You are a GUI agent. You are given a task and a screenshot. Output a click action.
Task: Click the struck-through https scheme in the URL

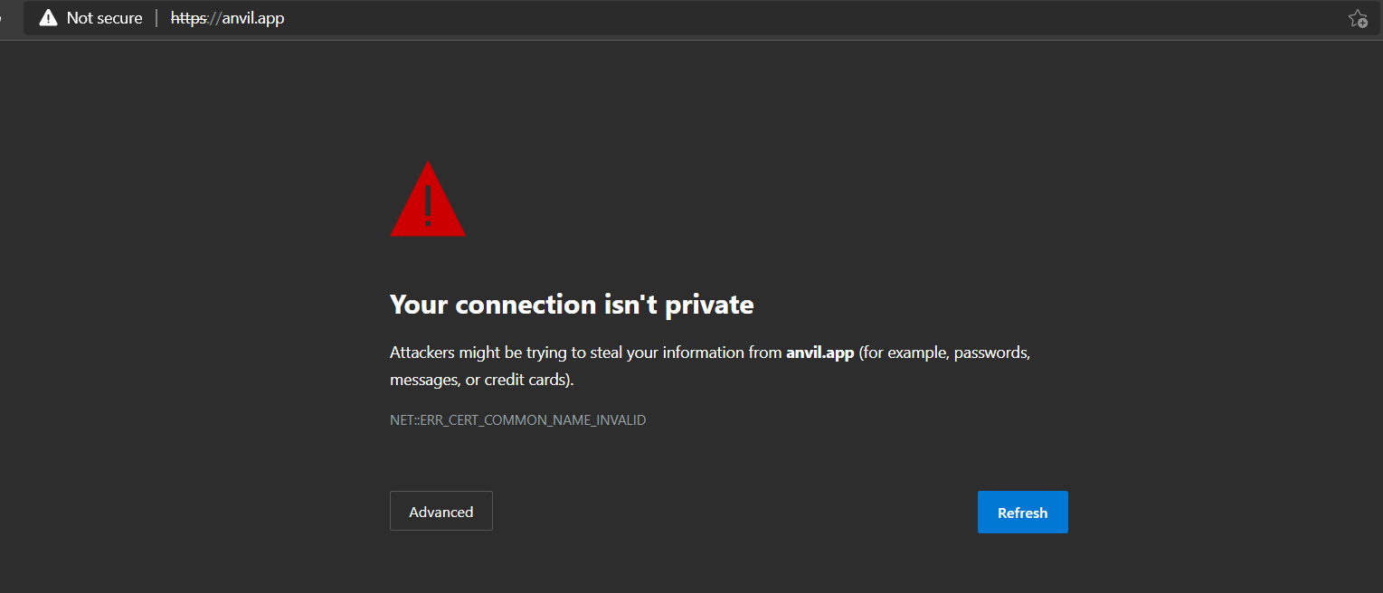coord(189,18)
